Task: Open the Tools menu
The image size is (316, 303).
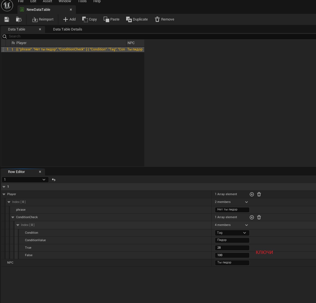Action: 82,1
